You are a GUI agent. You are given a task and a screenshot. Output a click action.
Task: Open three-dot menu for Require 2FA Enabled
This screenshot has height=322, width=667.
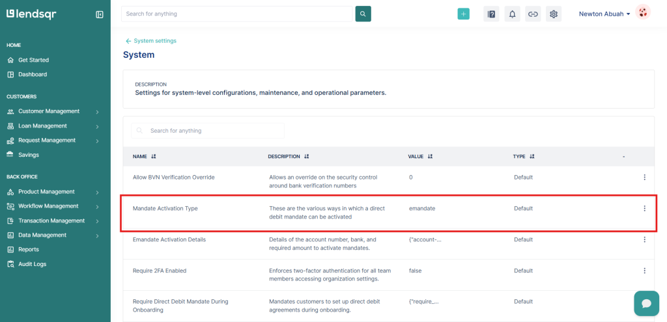(644, 271)
